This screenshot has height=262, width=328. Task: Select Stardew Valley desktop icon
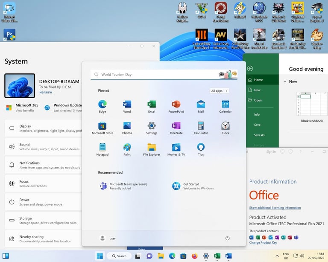coord(317,39)
